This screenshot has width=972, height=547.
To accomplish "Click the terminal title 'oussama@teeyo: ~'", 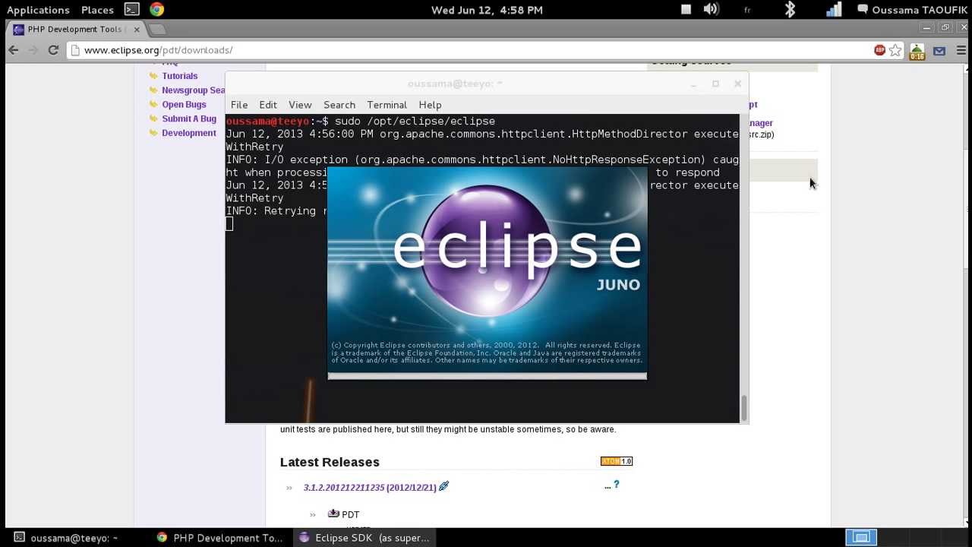I will click(x=455, y=84).
